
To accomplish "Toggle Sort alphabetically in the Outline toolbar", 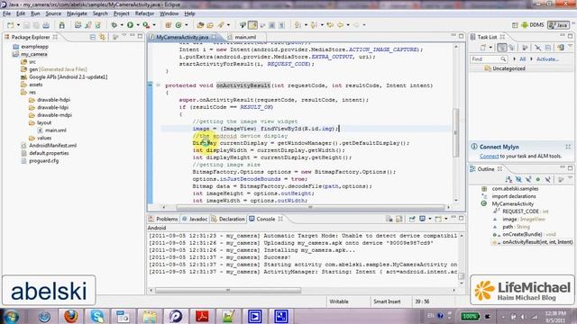I will [x=508, y=179].
